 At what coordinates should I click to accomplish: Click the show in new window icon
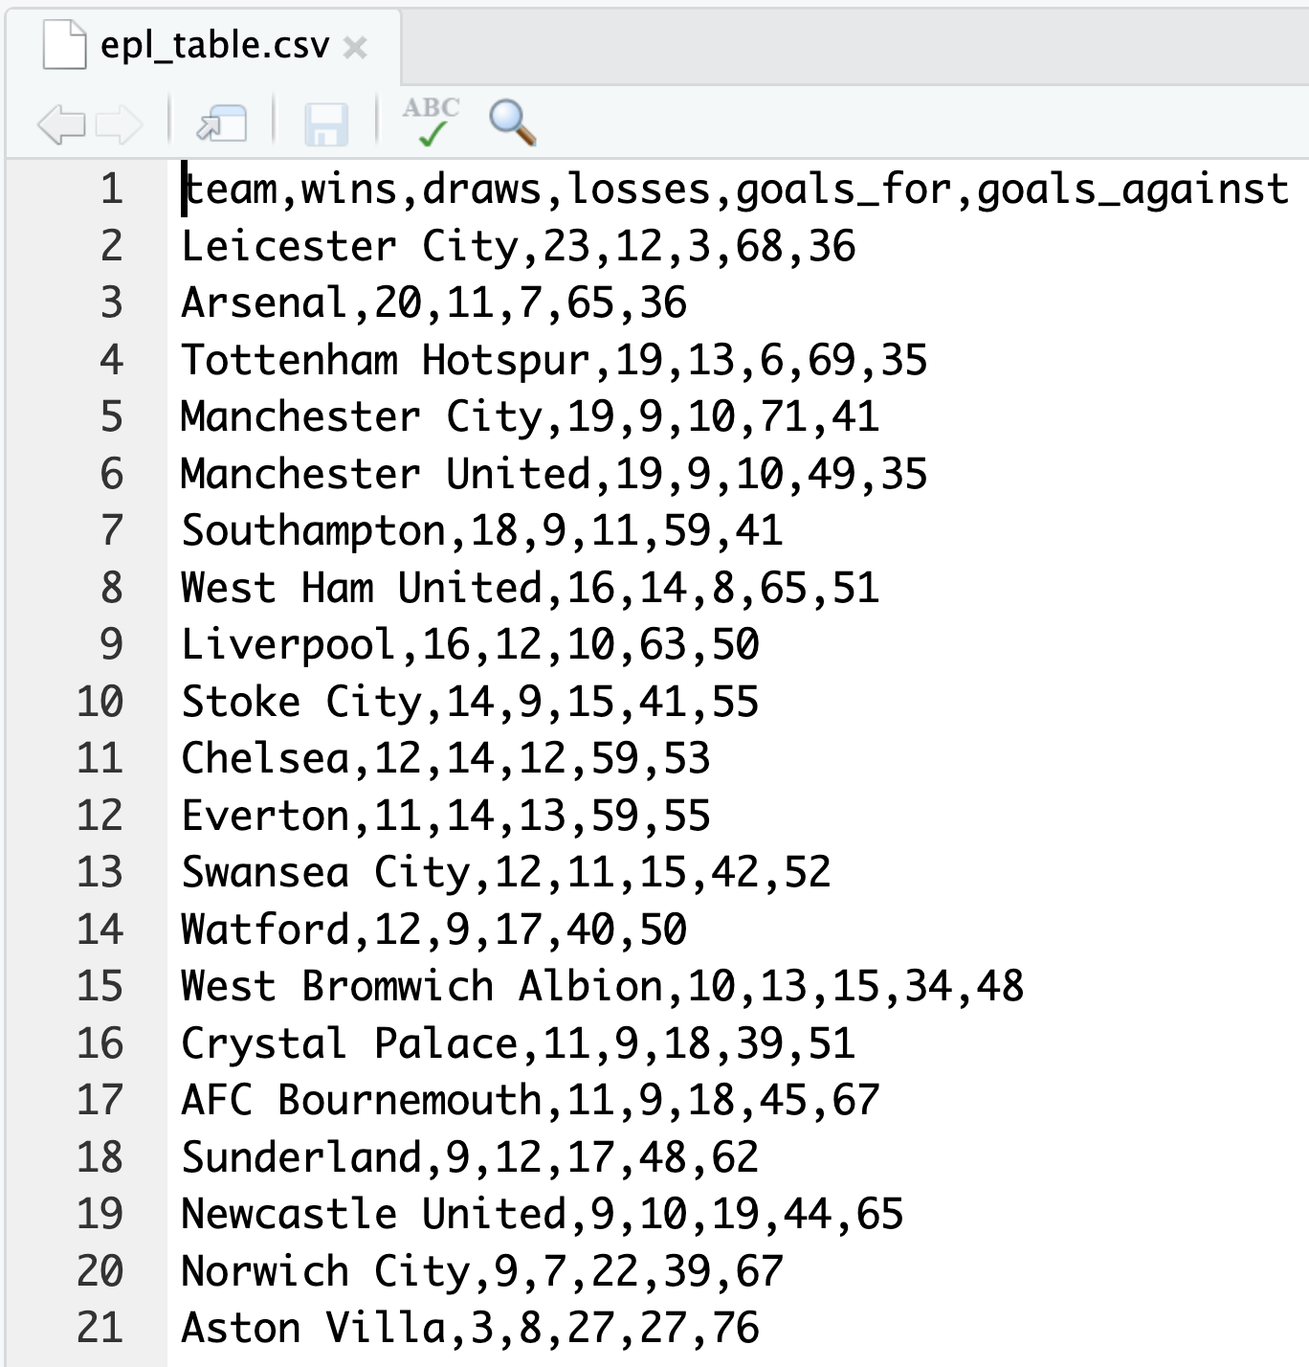coord(222,123)
